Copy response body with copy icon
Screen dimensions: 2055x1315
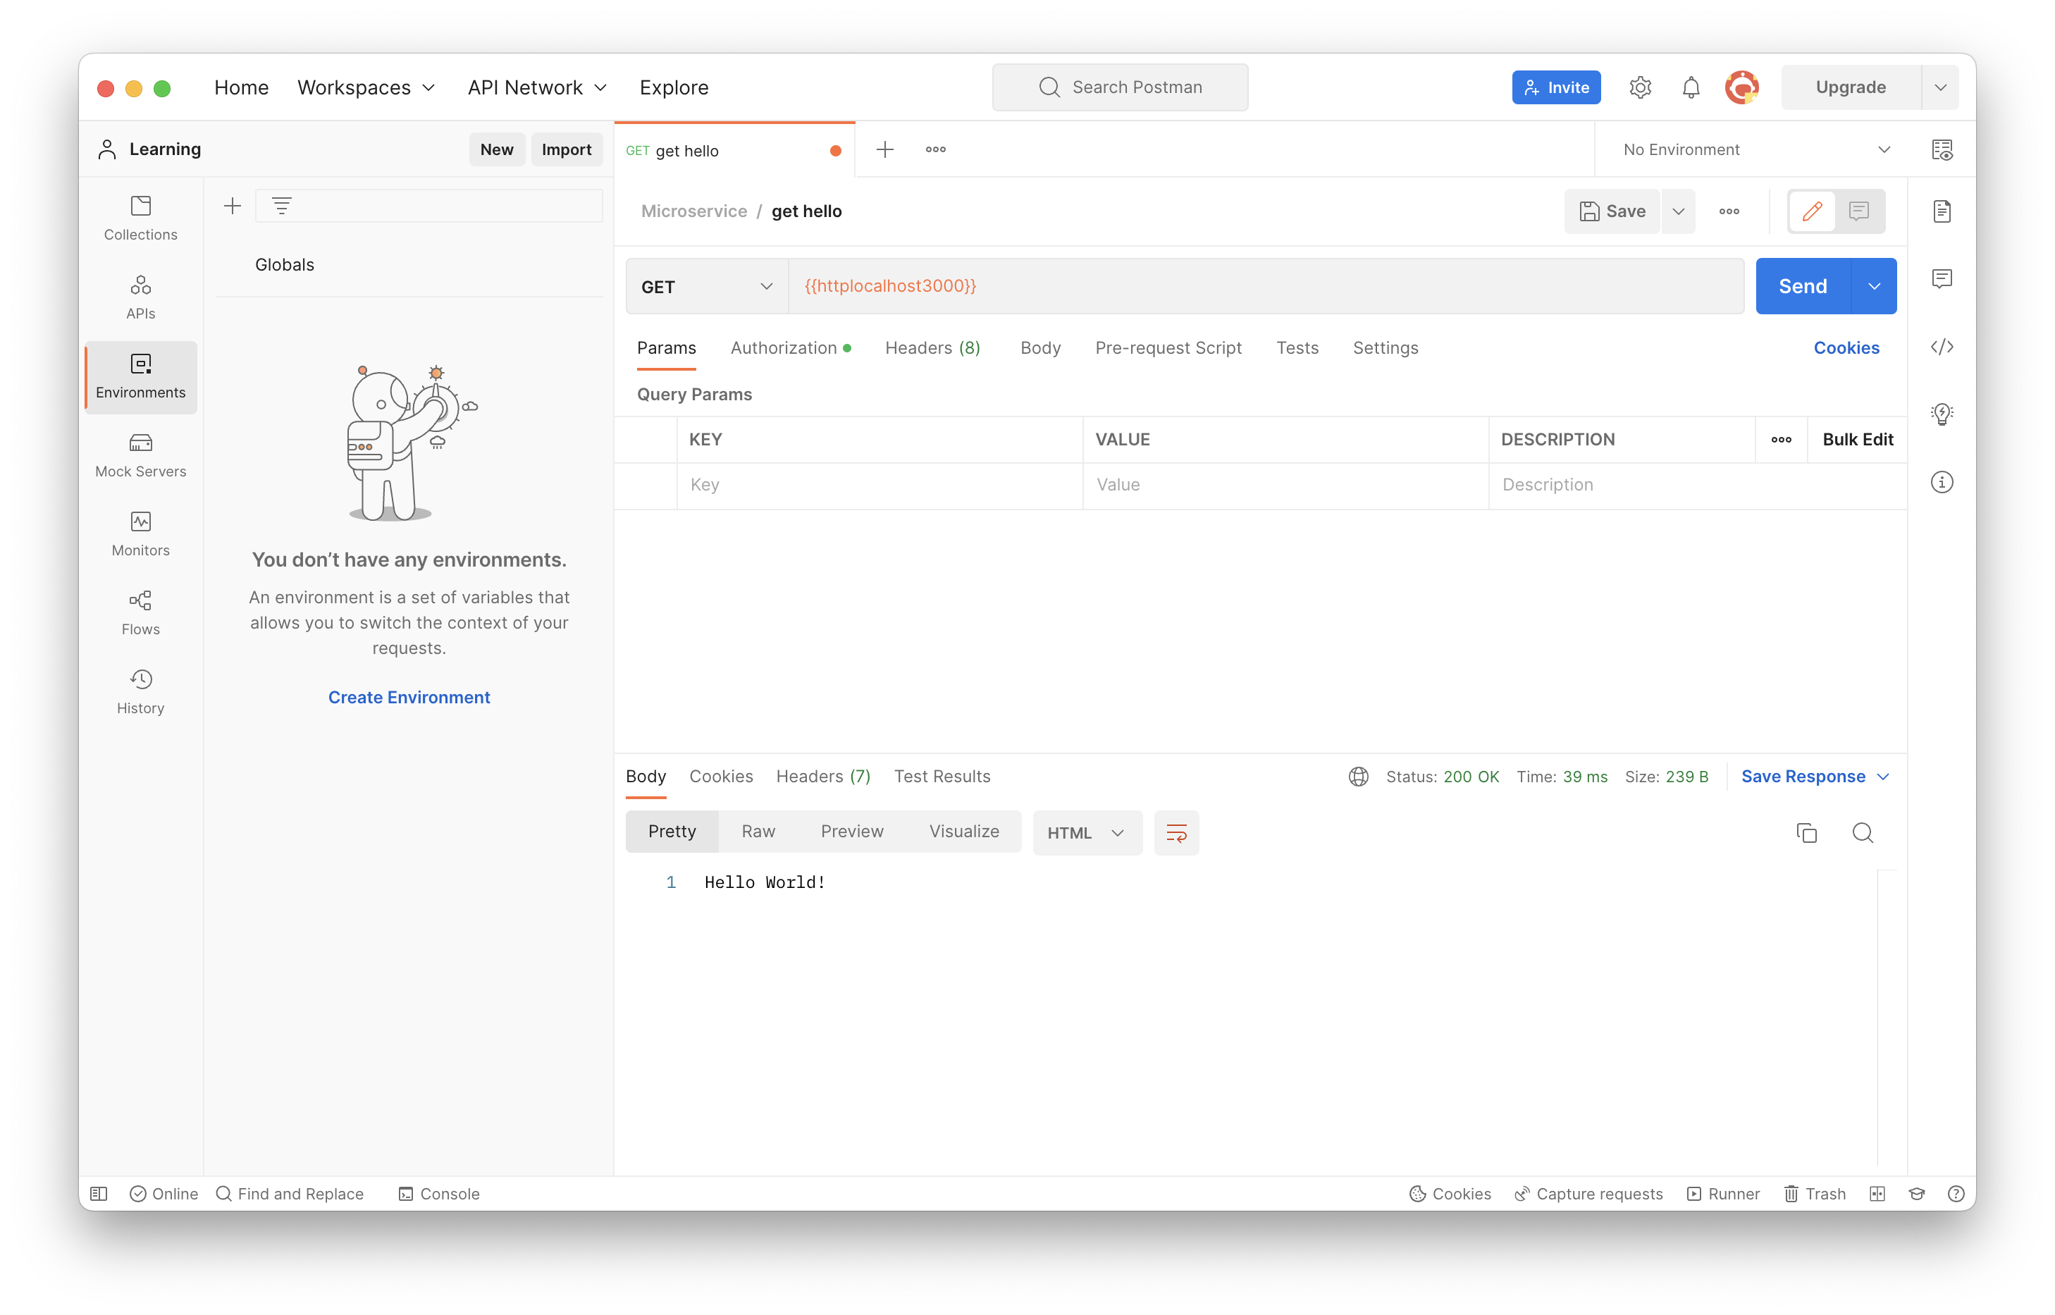click(1806, 832)
